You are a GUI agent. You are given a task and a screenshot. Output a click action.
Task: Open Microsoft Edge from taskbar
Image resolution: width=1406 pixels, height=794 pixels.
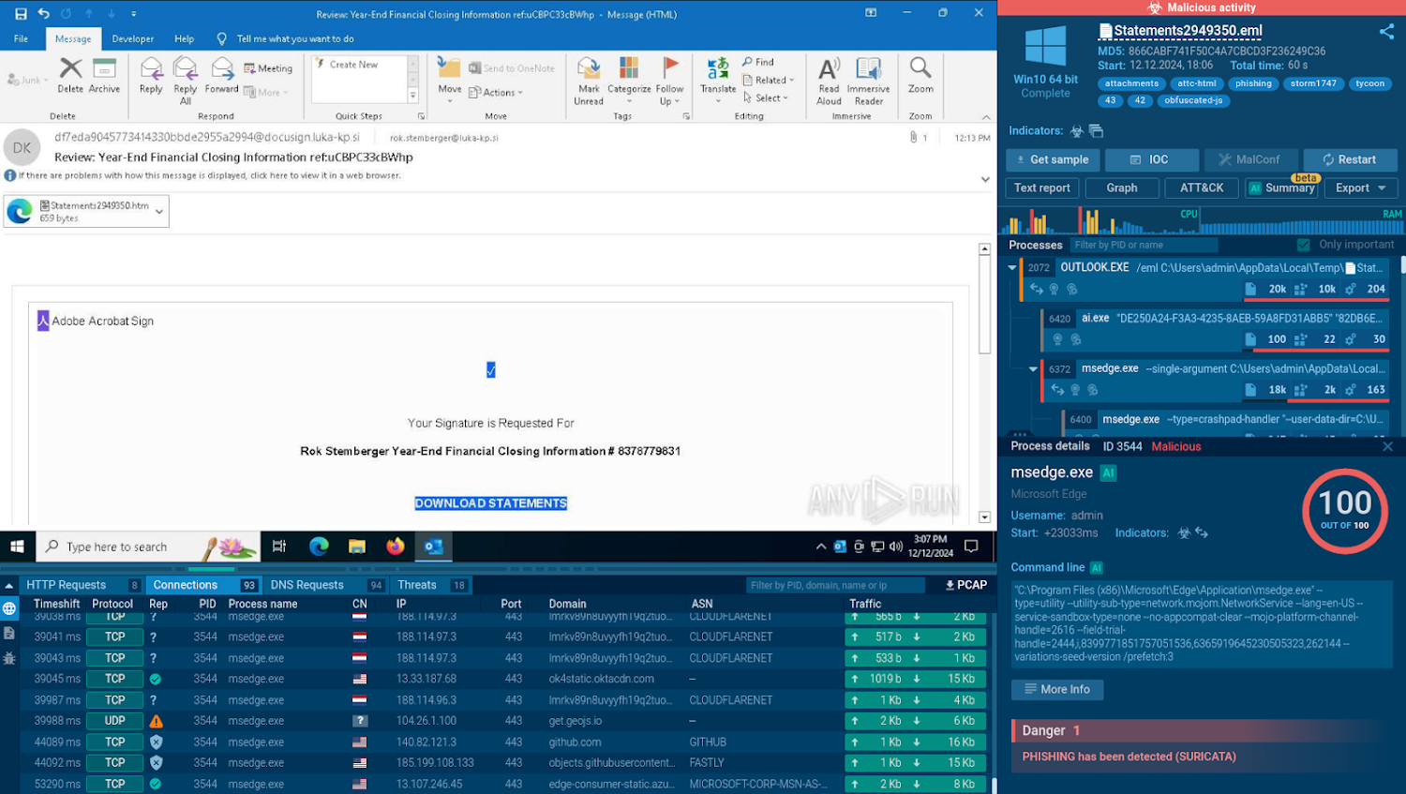pos(319,547)
